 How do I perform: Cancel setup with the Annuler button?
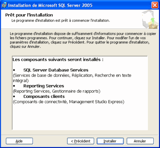point(140,141)
